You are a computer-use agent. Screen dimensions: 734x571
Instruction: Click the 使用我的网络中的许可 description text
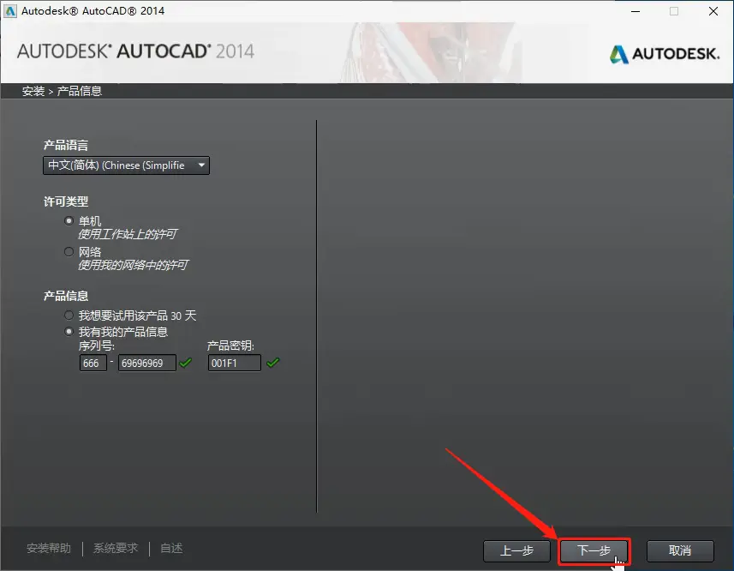coord(133,265)
